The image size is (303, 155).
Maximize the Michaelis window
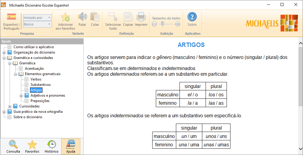point(282,5)
